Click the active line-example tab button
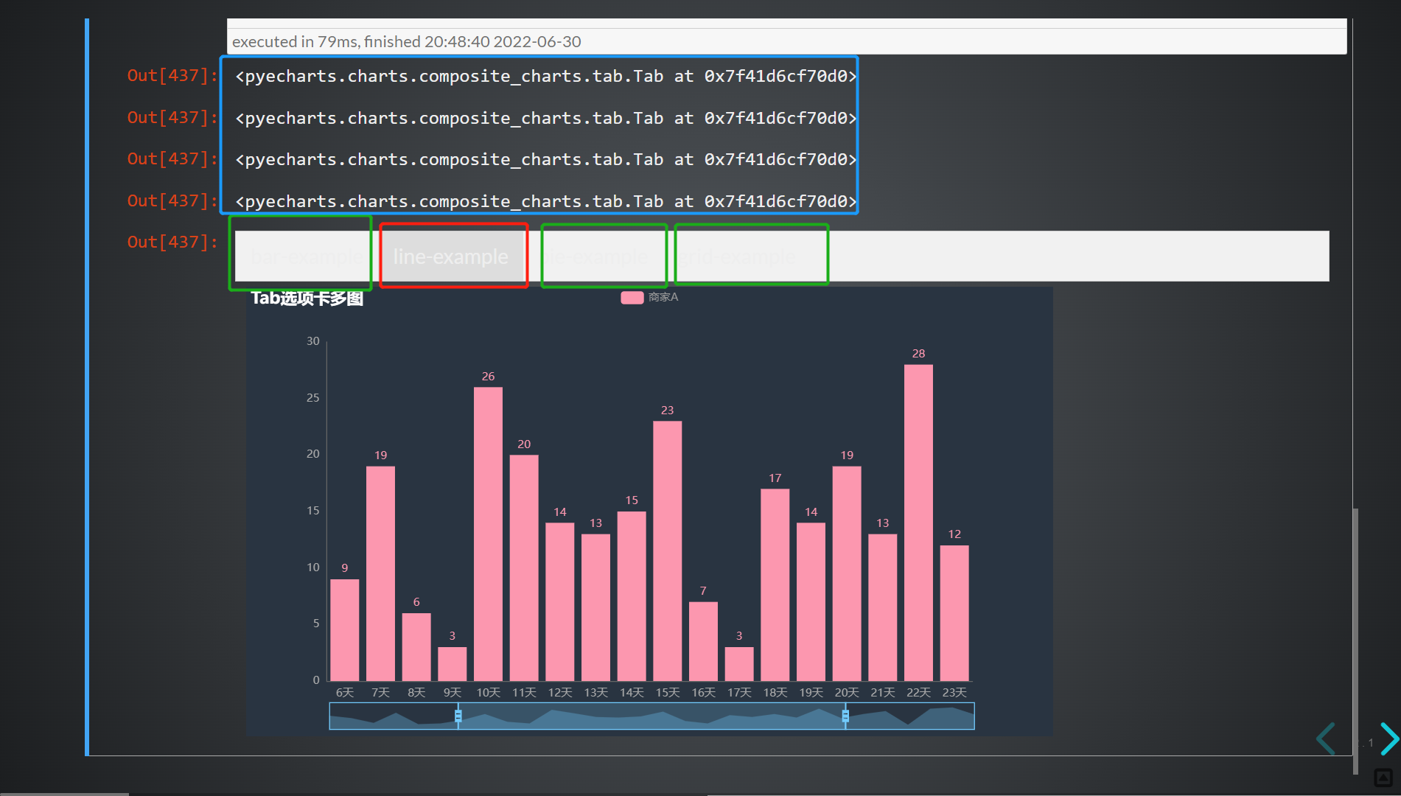The height and width of the screenshot is (796, 1401). click(x=452, y=256)
